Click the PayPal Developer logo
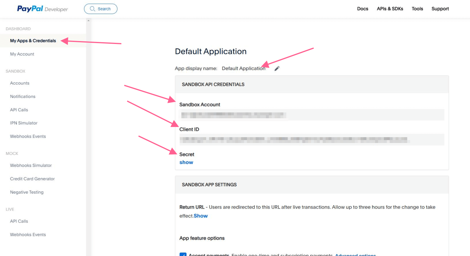The image size is (470, 256). click(x=42, y=9)
